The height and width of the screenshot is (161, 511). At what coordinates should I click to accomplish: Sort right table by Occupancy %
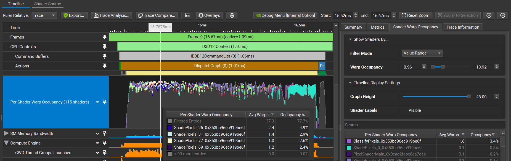pyautogui.click(x=483, y=135)
